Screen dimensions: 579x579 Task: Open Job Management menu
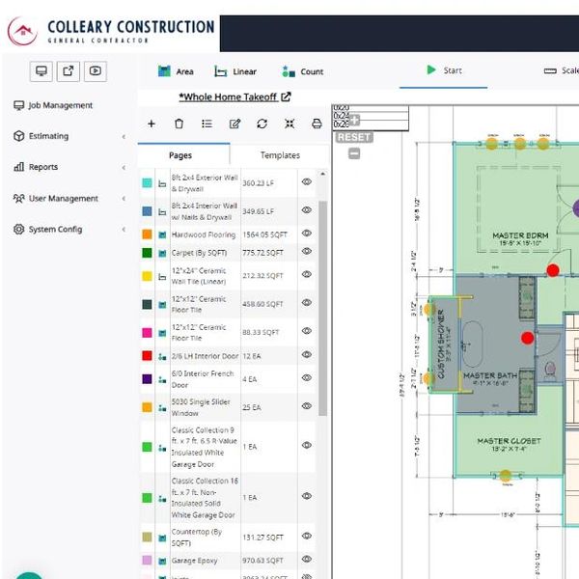click(53, 105)
